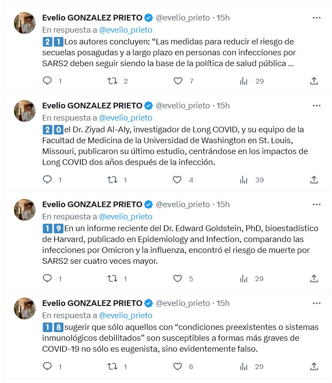The height and width of the screenshot is (383, 332).
Task: Like the tweet numbered 21
Action: click(x=177, y=81)
